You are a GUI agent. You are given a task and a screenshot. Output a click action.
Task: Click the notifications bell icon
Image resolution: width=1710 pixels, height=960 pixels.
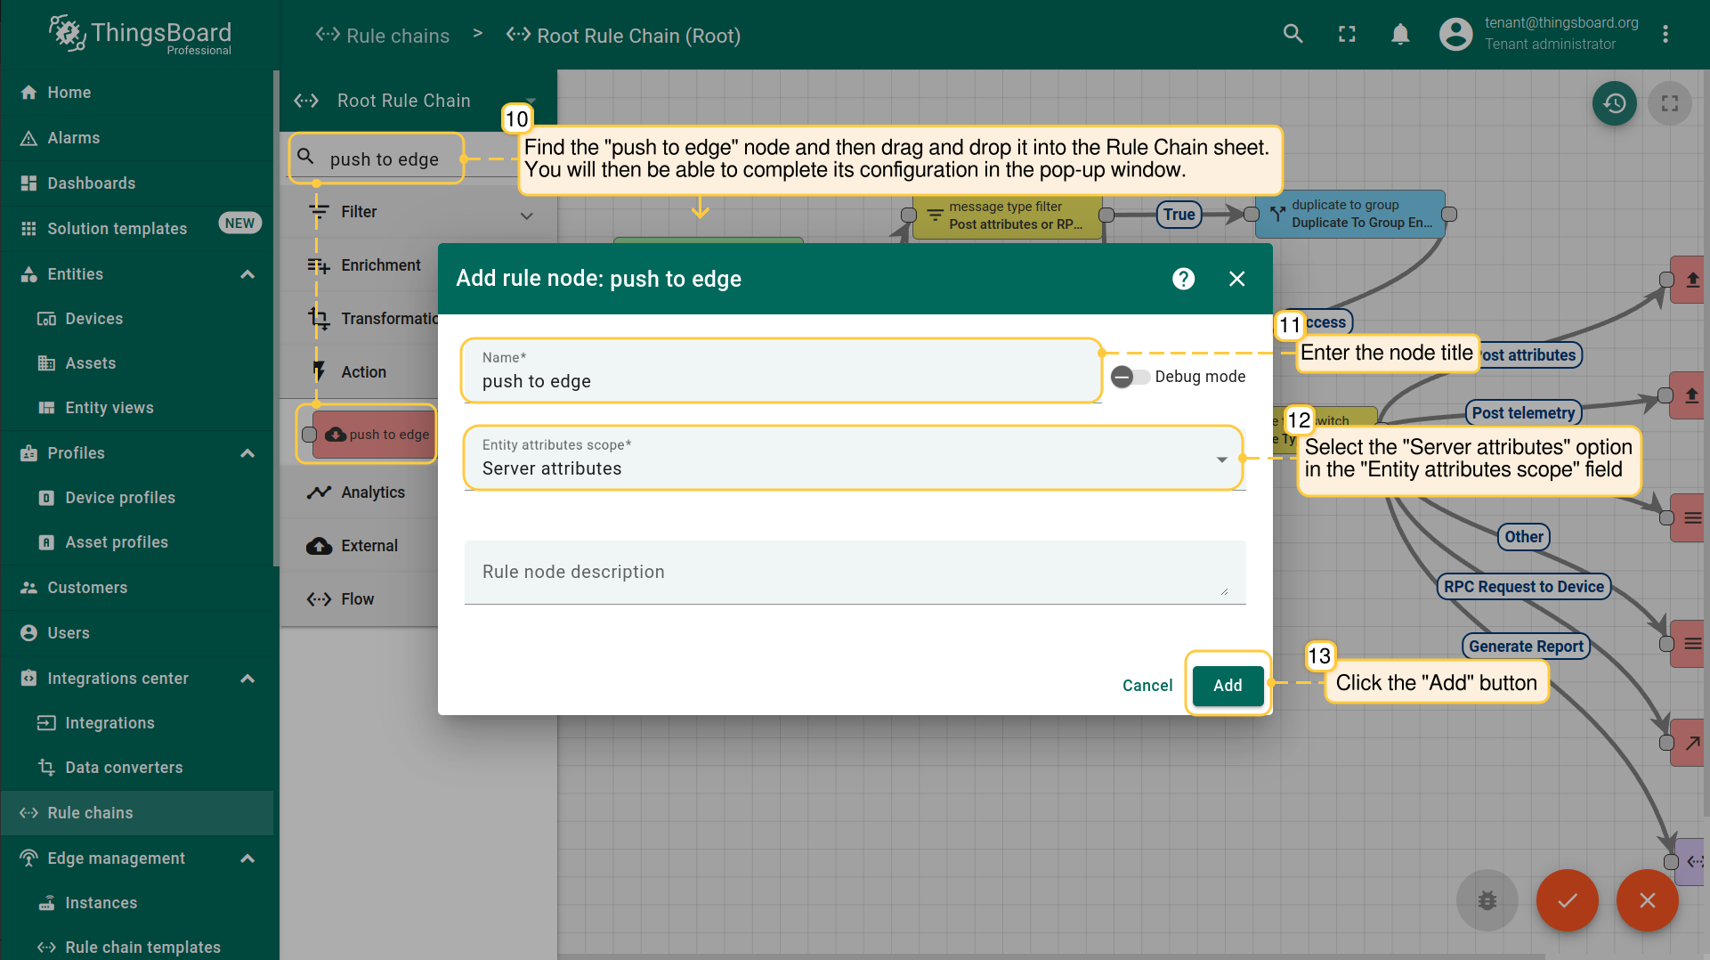coord(1400,35)
